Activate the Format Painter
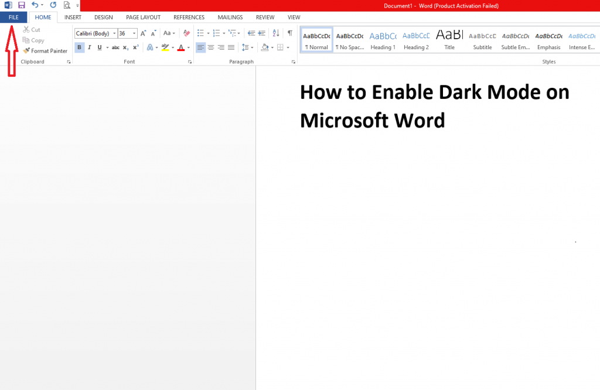This screenshot has width=600, height=390. (45, 51)
